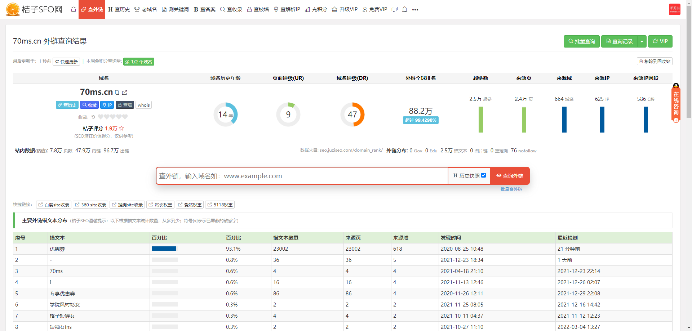Click the 快速更新 refresh button
The width and height of the screenshot is (692, 331).
point(66,62)
